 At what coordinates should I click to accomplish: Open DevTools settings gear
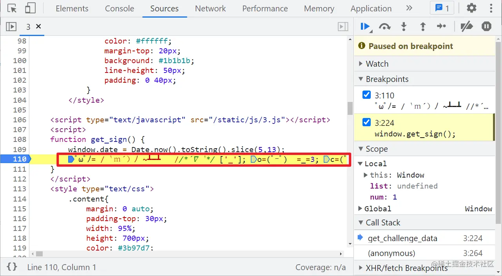coord(471,8)
